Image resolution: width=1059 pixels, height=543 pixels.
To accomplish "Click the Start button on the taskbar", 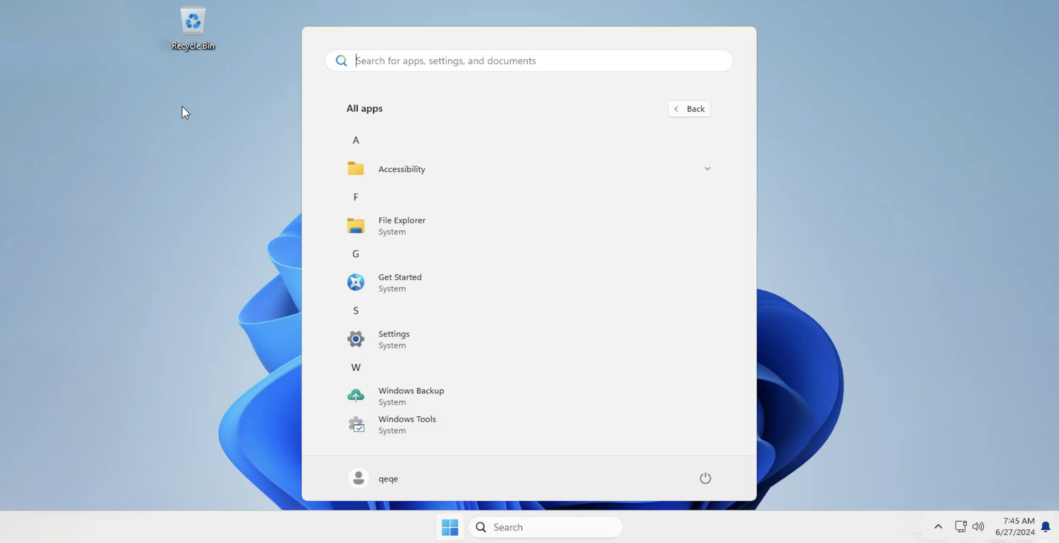I will click(x=450, y=527).
